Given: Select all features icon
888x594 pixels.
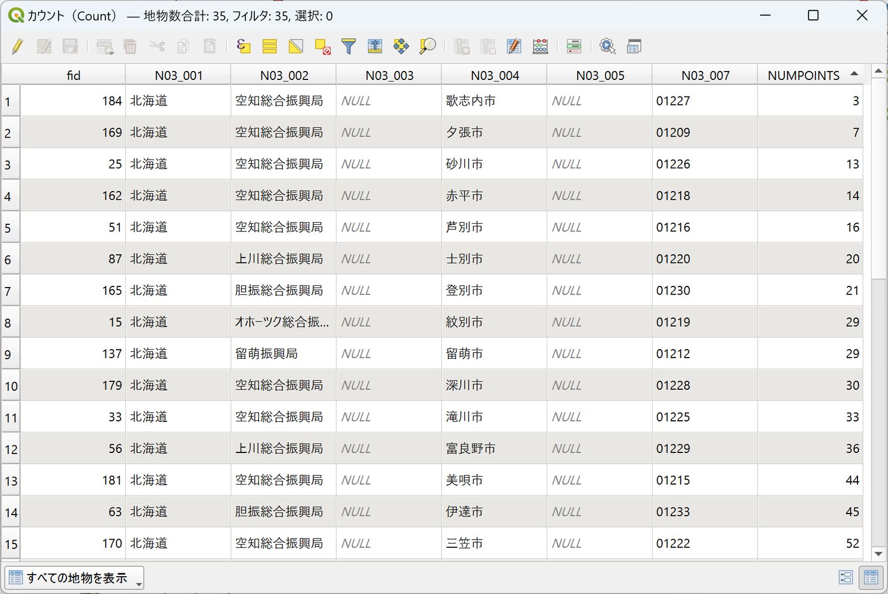Looking at the screenshot, I should click(270, 46).
